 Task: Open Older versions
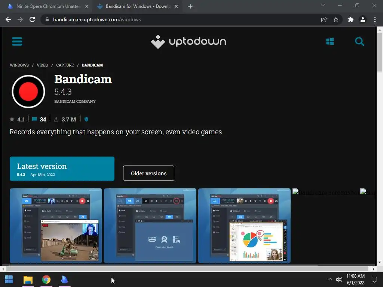pyautogui.click(x=148, y=173)
